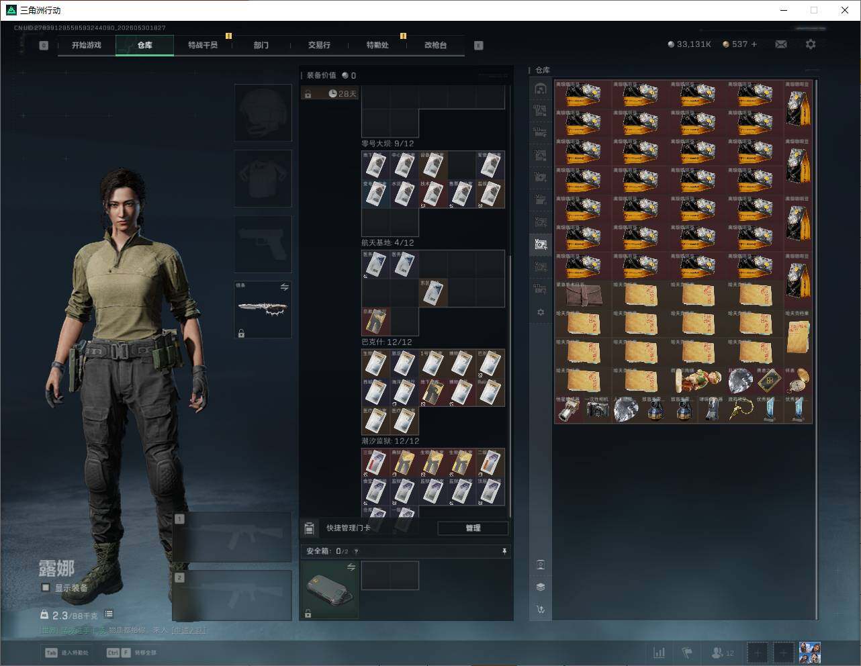Select the second warehouse sidebar category icon
The width and height of the screenshot is (861, 666).
coord(541,111)
